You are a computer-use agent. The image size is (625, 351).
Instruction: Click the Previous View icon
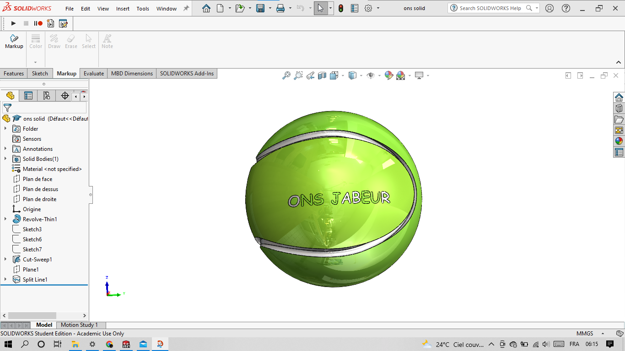click(x=310, y=75)
